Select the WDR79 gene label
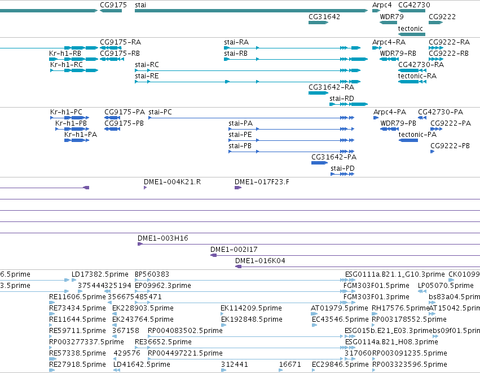Image resolution: width=480 pixels, height=373 pixels. [391, 16]
